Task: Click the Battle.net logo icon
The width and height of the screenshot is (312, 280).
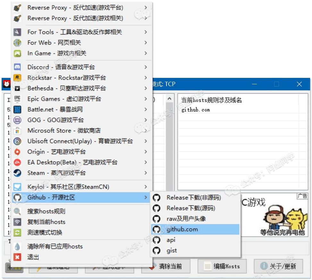Action: point(17,109)
